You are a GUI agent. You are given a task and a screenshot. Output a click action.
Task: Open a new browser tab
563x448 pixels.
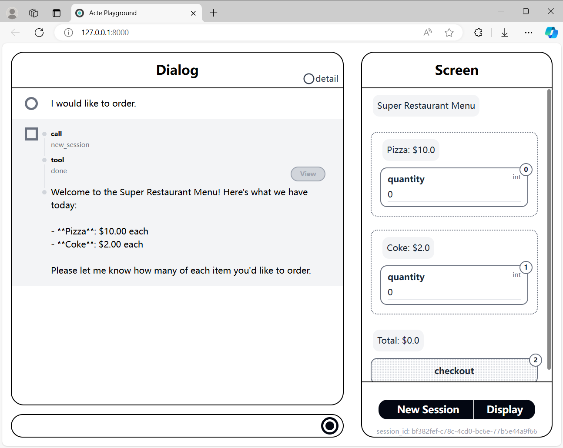213,13
